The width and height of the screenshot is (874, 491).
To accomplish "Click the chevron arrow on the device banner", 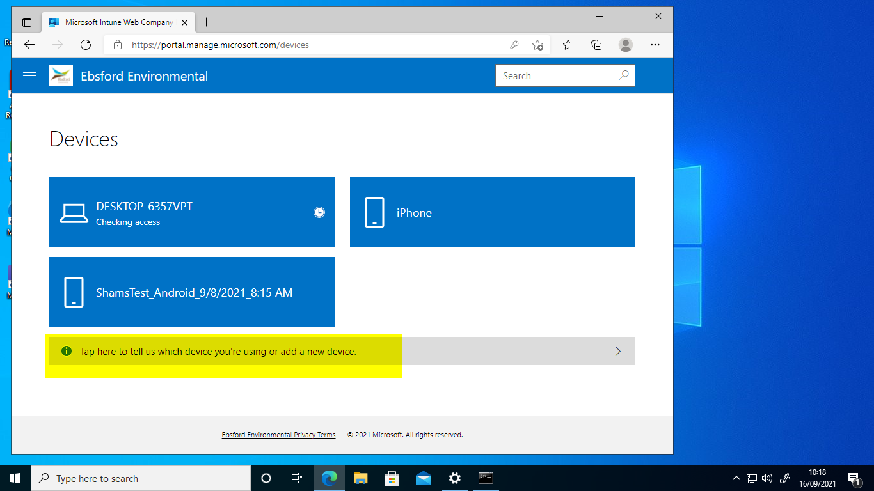I will click(x=618, y=351).
